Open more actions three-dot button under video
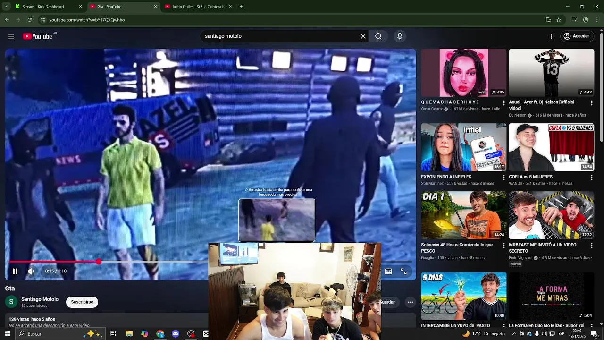This screenshot has width=604, height=340. pos(411,302)
